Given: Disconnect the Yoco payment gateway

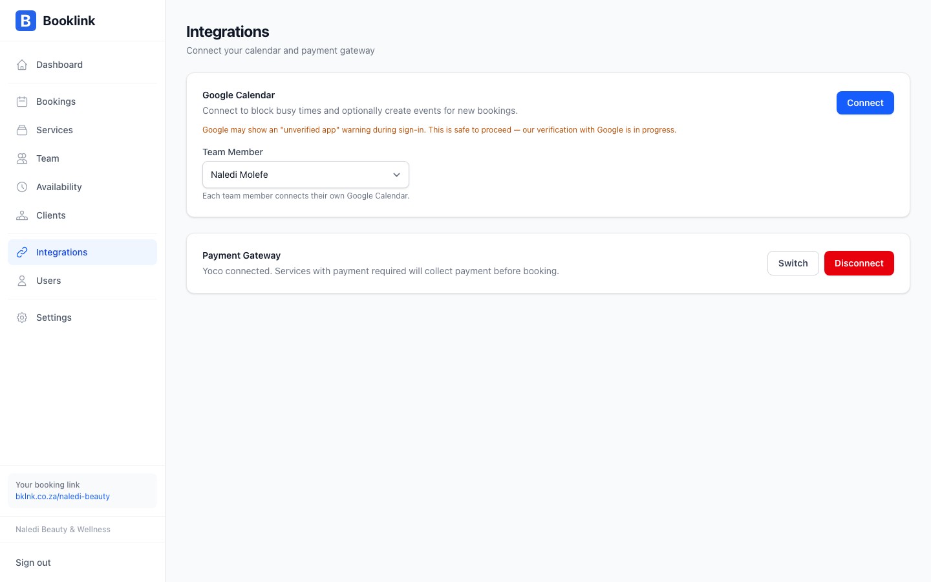Looking at the screenshot, I should (859, 263).
